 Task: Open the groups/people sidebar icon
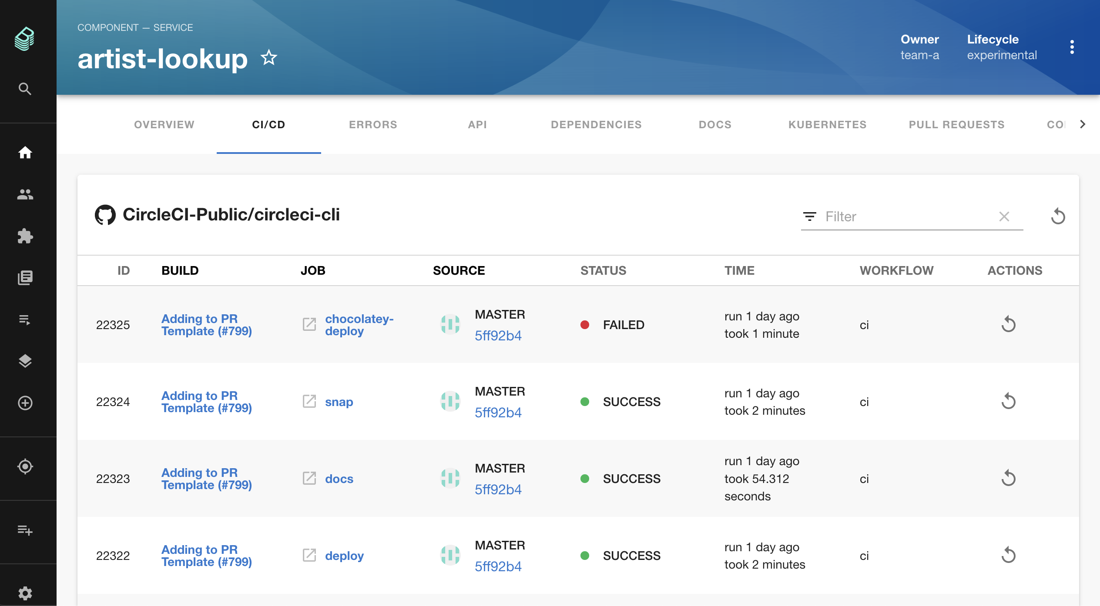point(25,194)
